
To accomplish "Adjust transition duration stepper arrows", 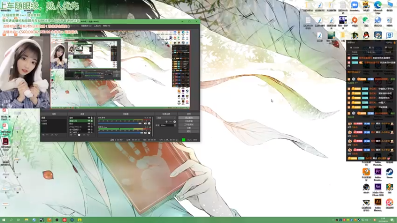I will point(175,125).
